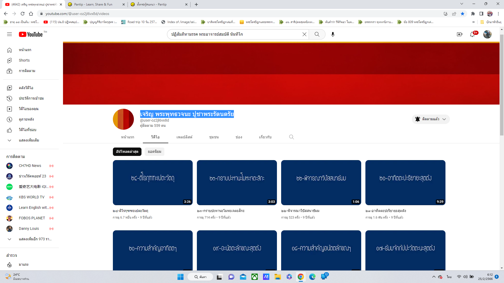Viewport: 504px width, 283px height.
Task: Open the 9:39 duration video thumbnail
Action: pos(405,183)
